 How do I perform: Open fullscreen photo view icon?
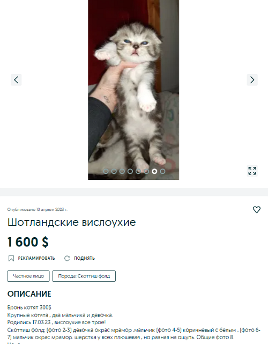(x=252, y=171)
